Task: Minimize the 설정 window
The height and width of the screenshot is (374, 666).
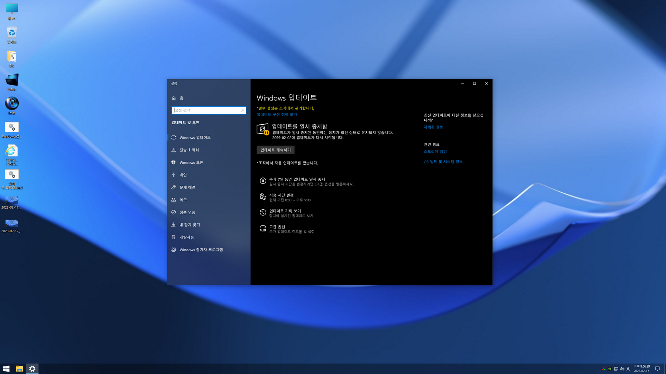Action: [x=462, y=84]
